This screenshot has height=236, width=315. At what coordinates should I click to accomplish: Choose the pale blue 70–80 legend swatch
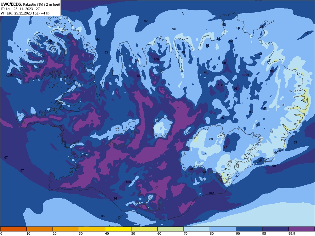[197, 229]
